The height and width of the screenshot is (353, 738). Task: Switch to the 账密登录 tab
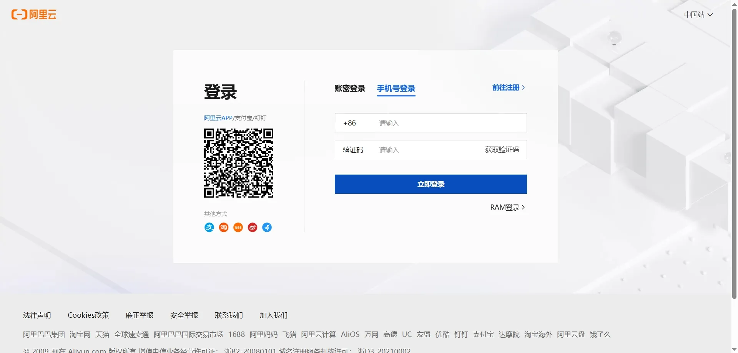pos(349,88)
